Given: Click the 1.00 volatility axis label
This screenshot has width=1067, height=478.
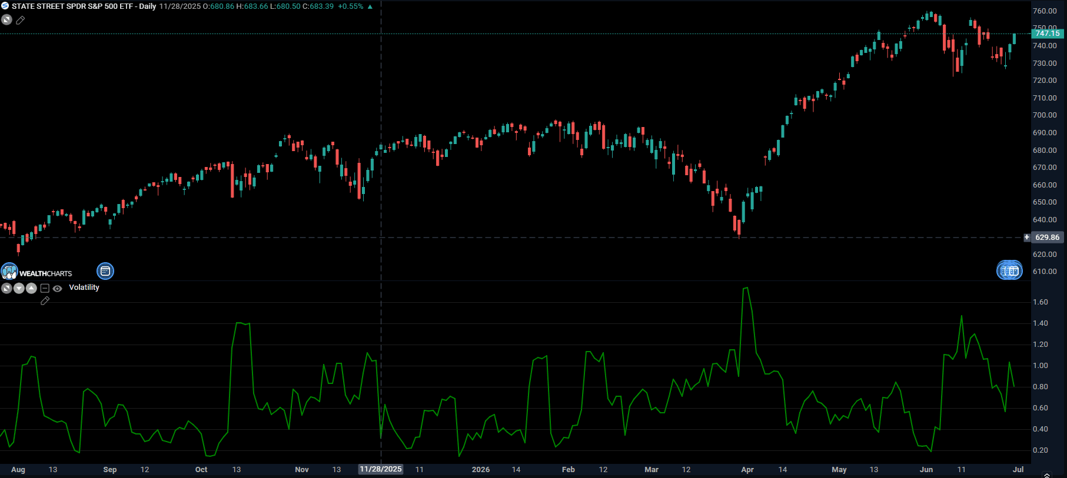Looking at the screenshot, I should [x=1041, y=366].
